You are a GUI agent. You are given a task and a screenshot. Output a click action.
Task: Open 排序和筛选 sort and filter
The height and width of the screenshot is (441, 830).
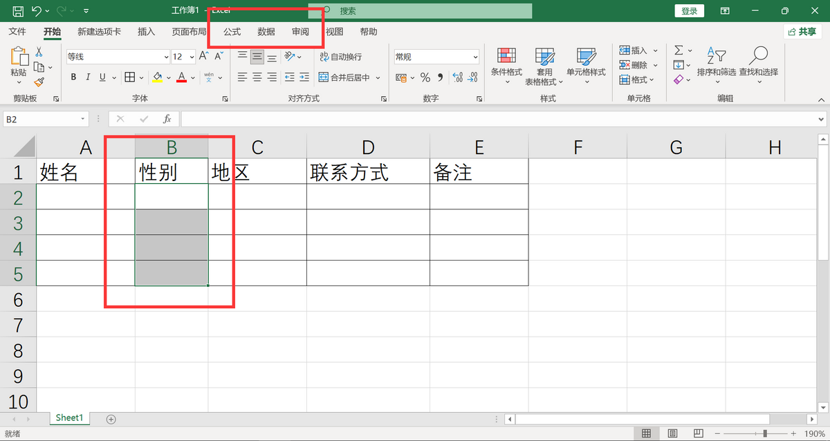[717, 66]
